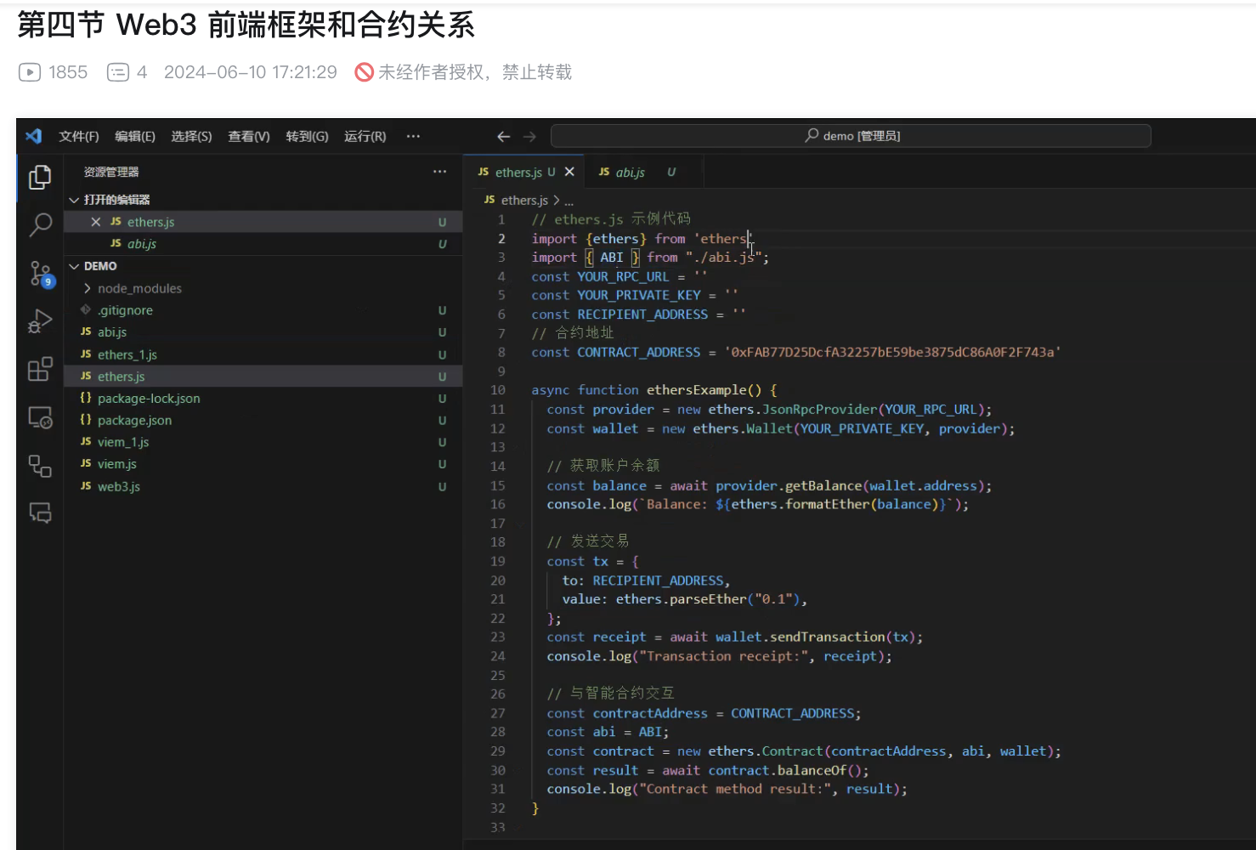Switch to the abi.js tab

[x=629, y=172]
